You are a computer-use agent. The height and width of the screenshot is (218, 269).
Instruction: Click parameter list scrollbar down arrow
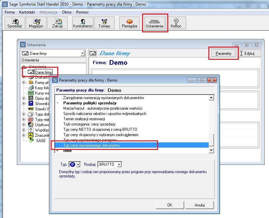click(211, 150)
